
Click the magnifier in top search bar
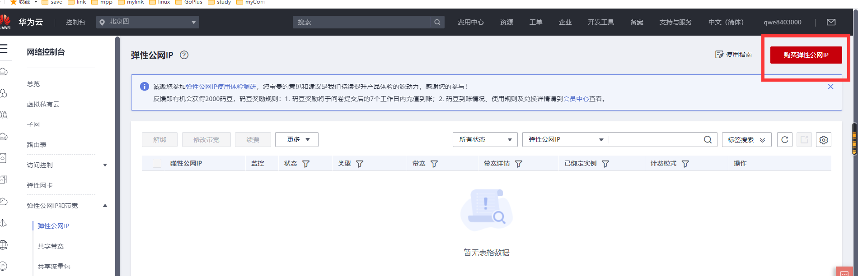pos(437,22)
